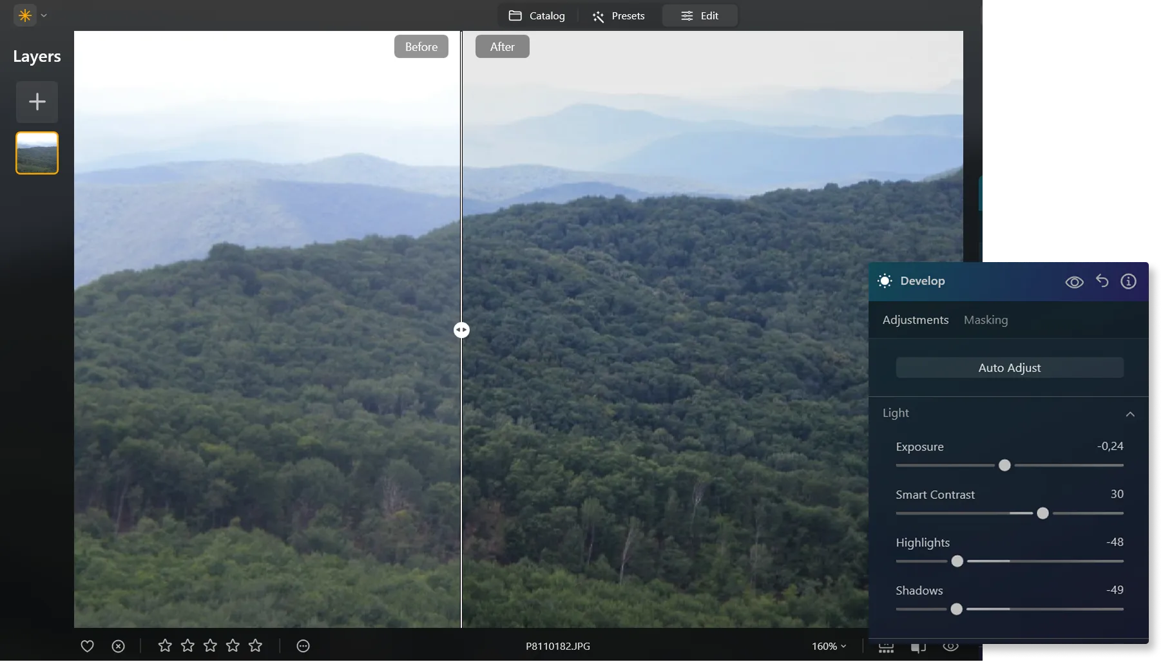
Task: Click the Smart Contrast value 30
Action: tap(1117, 494)
